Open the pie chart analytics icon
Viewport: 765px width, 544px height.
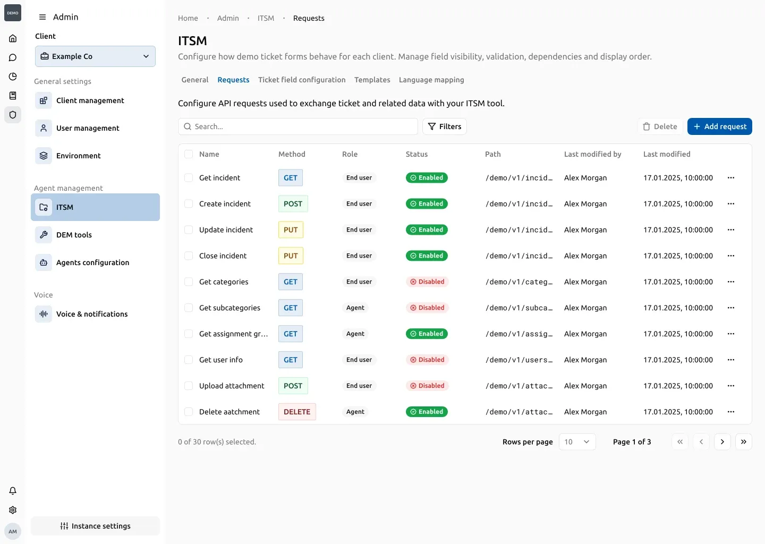tap(13, 76)
